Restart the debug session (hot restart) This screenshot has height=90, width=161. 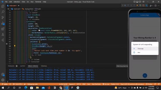[x=140, y=5]
